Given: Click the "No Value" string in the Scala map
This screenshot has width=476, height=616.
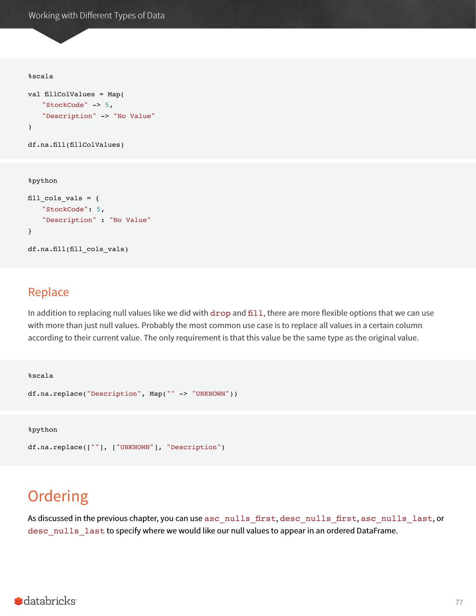Looking at the screenshot, I should point(134,116).
